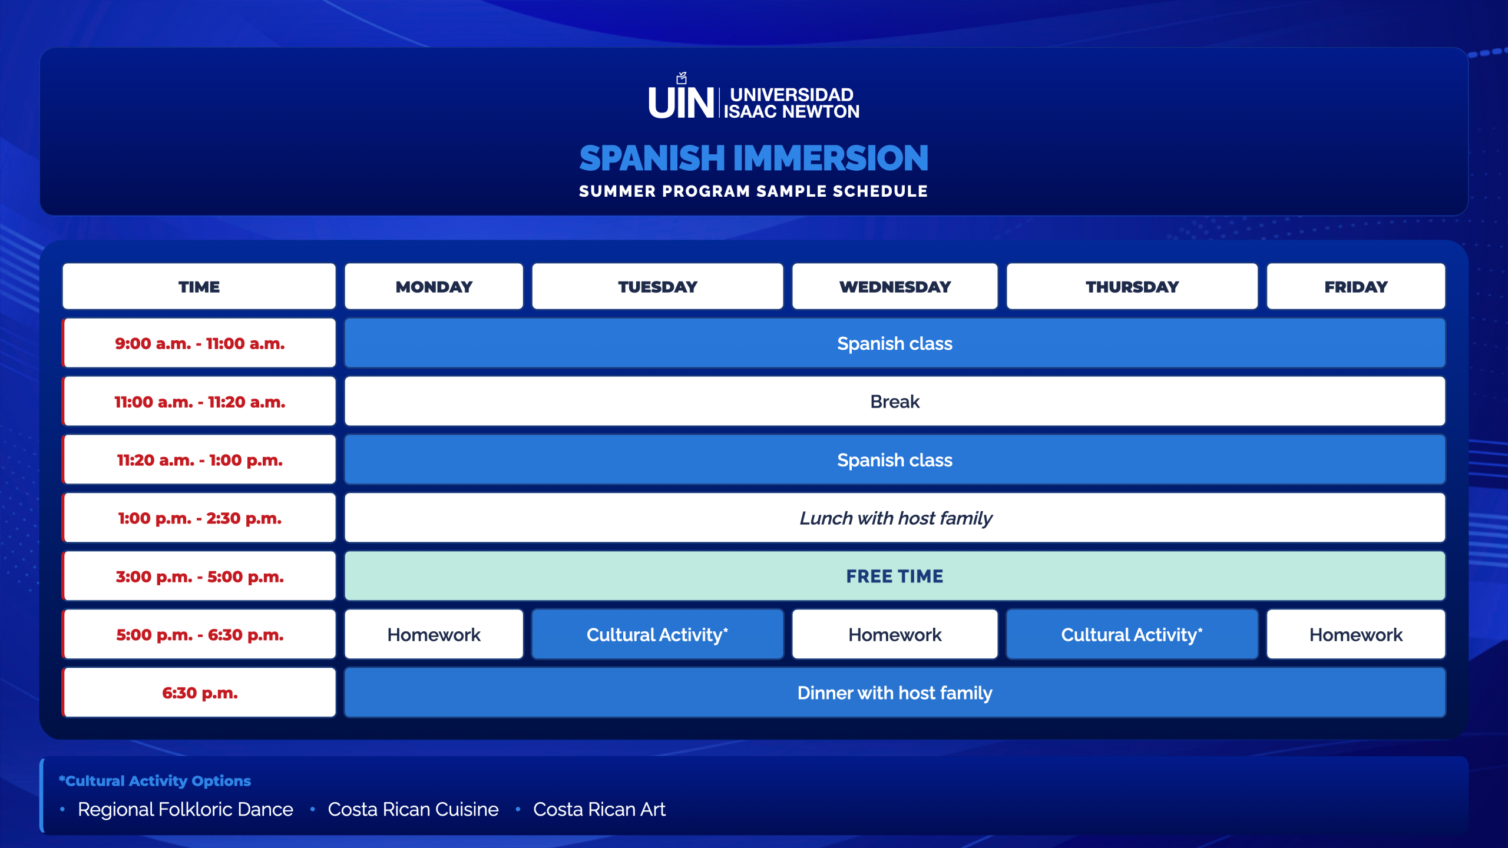Click the Spanish class bar at 11:20 a.m.
This screenshot has height=848, width=1508.
[x=895, y=460]
